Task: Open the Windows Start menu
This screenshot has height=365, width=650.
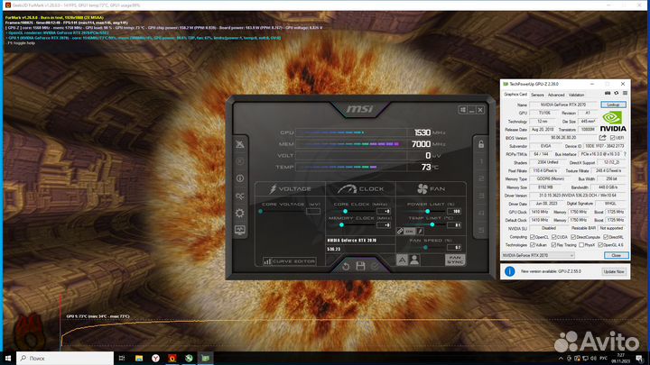Action: pos(8,359)
